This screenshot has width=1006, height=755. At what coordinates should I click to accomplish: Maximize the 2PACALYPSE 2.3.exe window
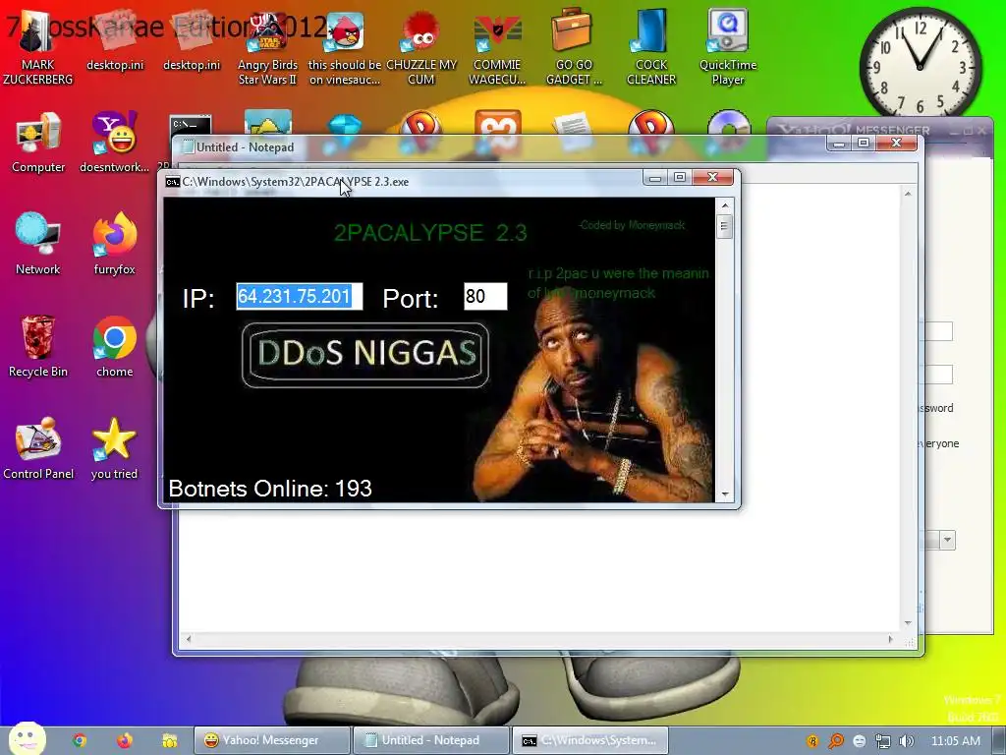click(680, 178)
